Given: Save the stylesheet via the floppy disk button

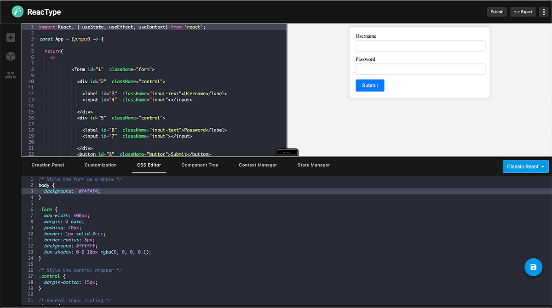Looking at the screenshot, I should 533,267.
